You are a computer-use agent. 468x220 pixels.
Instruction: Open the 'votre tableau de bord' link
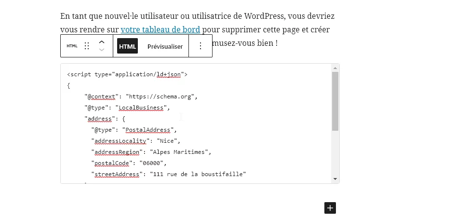tap(160, 29)
